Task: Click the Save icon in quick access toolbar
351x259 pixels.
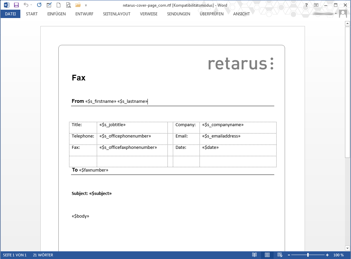Action: pos(16,5)
